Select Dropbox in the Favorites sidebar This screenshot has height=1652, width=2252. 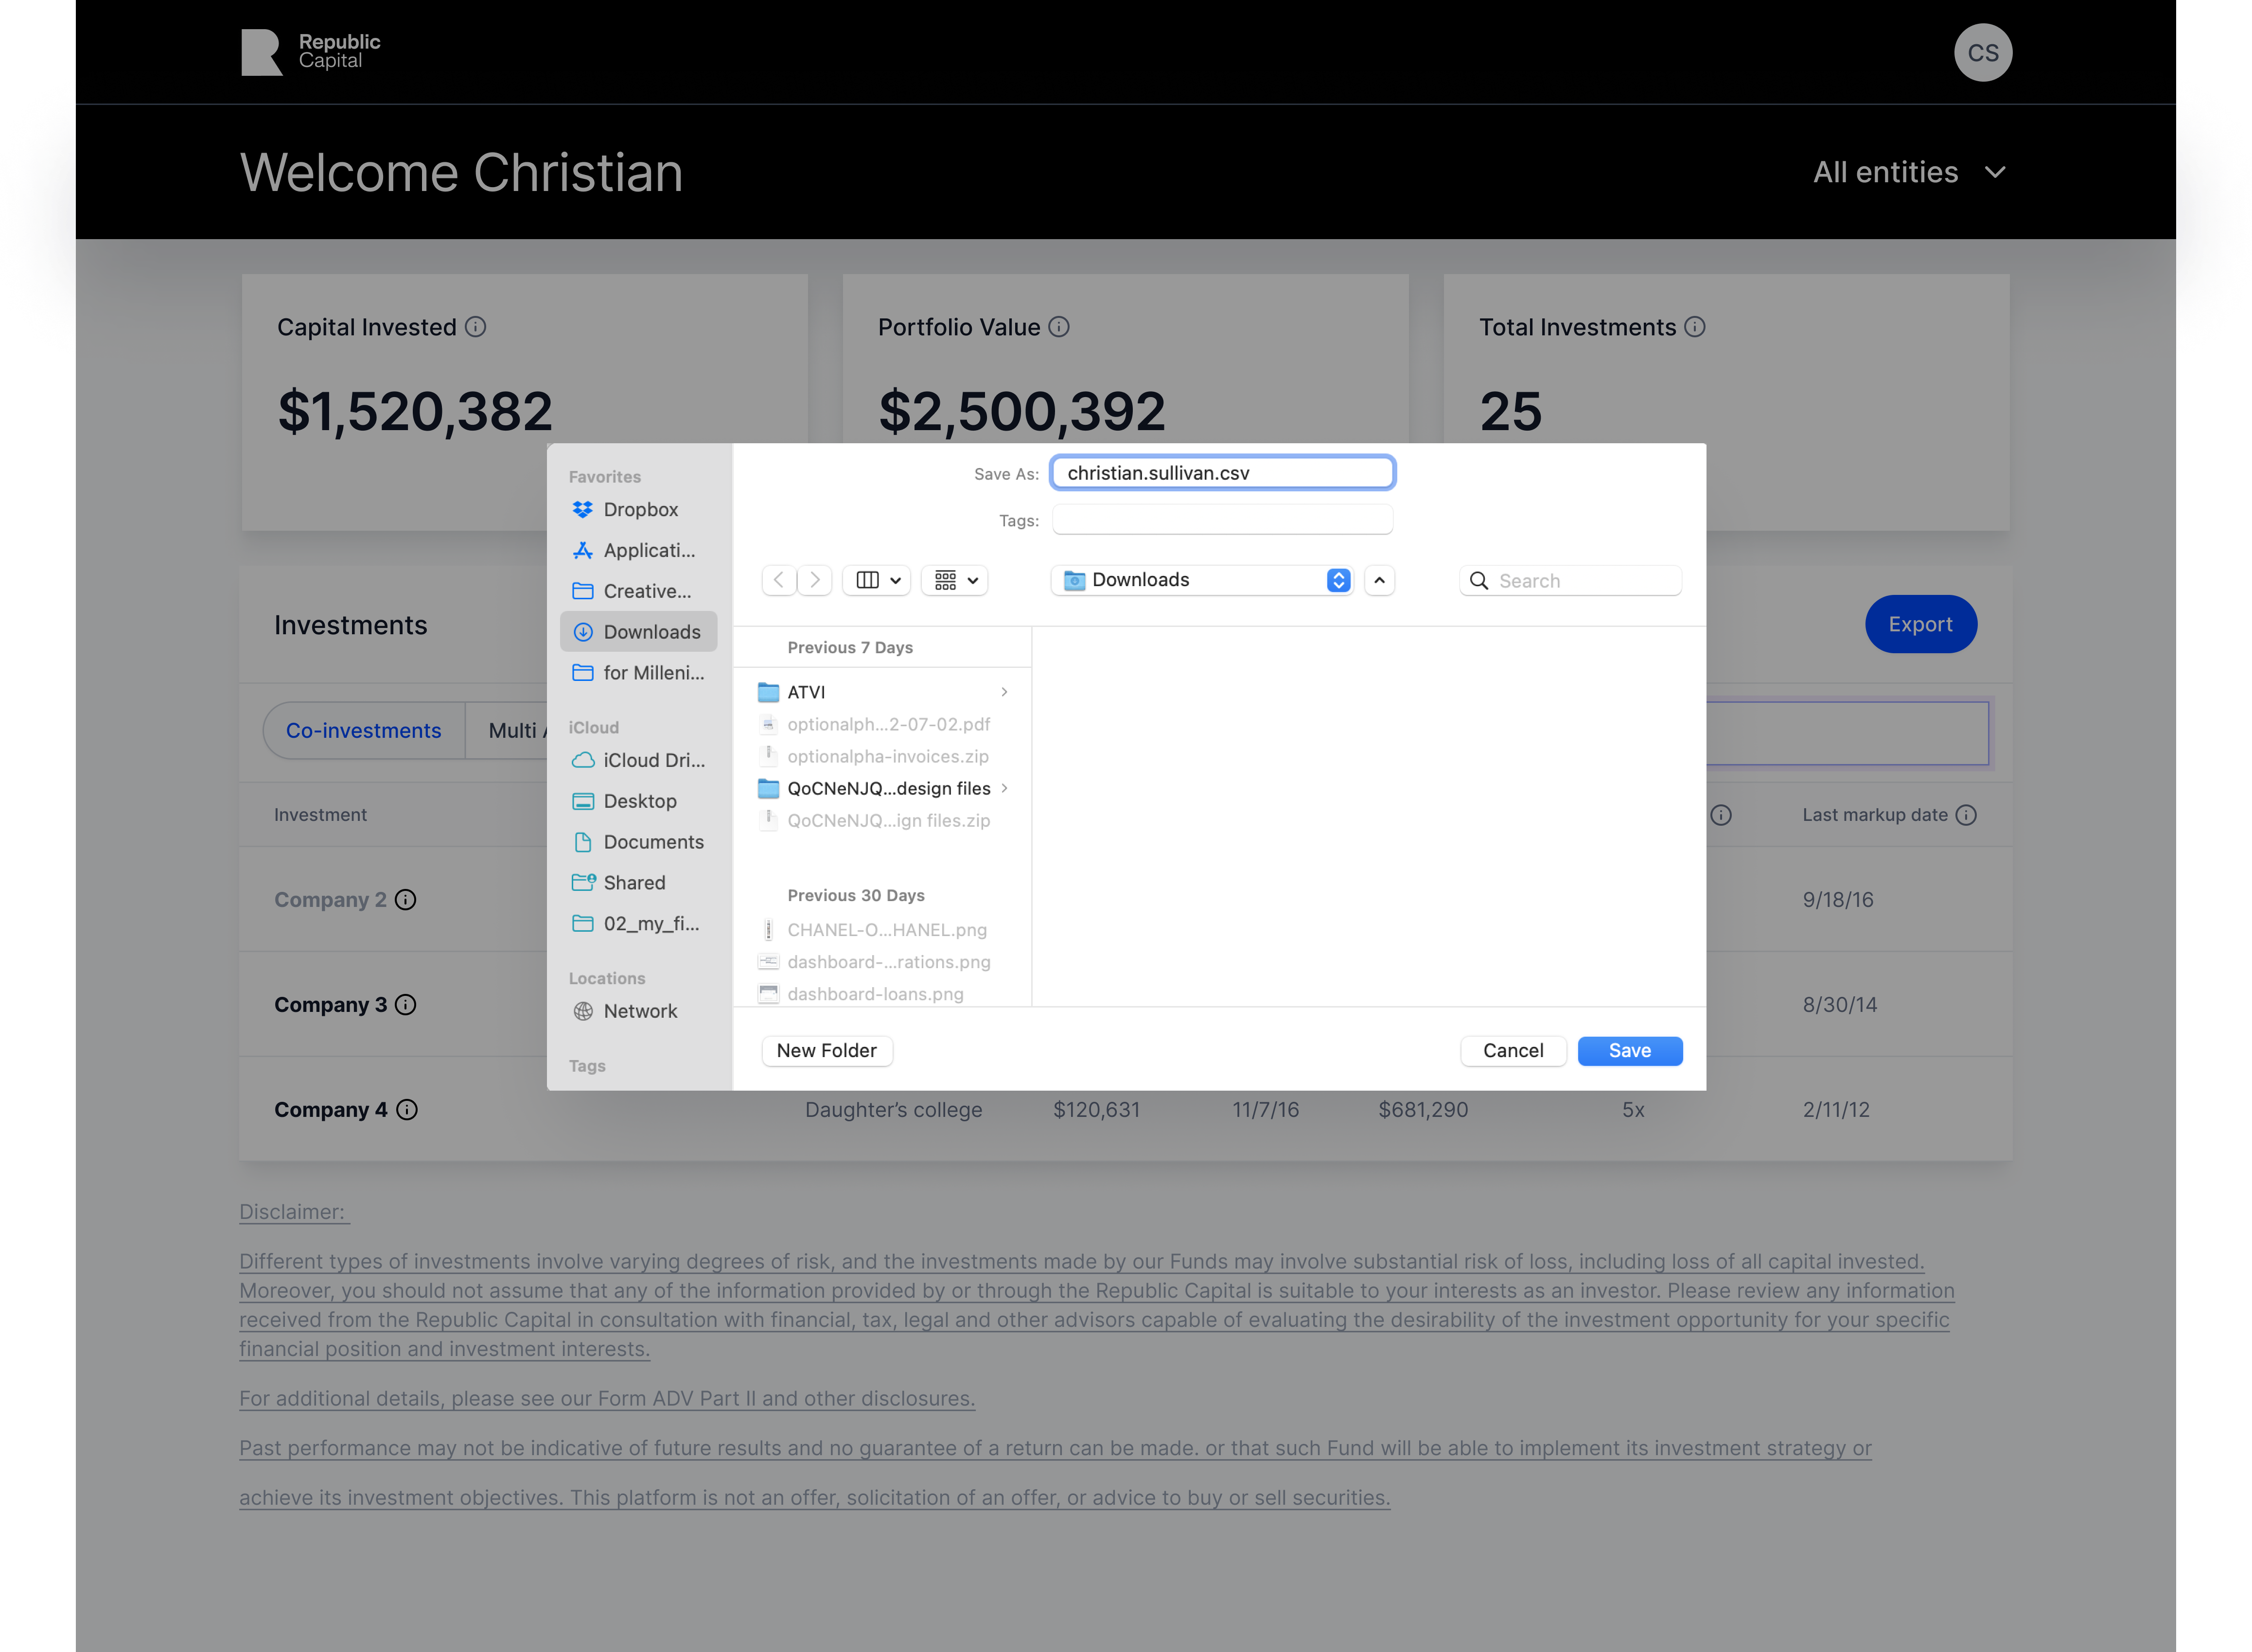tap(639, 510)
